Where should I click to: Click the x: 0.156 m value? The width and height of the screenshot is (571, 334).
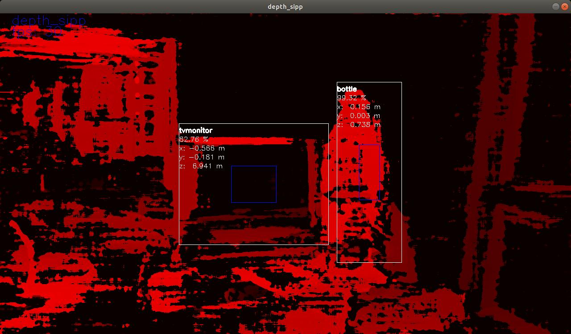coord(359,107)
